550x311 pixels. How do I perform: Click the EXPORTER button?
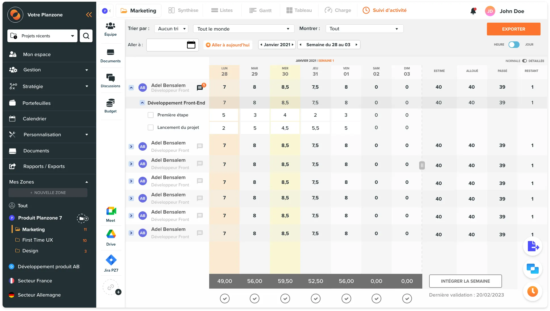[x=513, y=29]
